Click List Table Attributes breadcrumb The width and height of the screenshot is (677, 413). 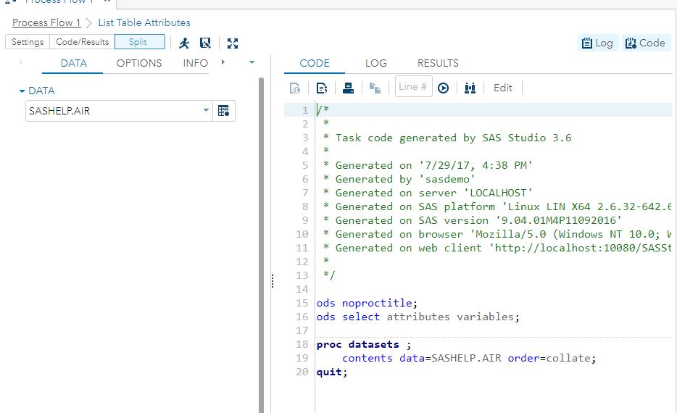[x=144, y=22]
